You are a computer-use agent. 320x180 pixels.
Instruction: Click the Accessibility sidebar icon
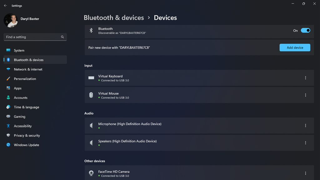pyautogui.click(x=8, y=126)
